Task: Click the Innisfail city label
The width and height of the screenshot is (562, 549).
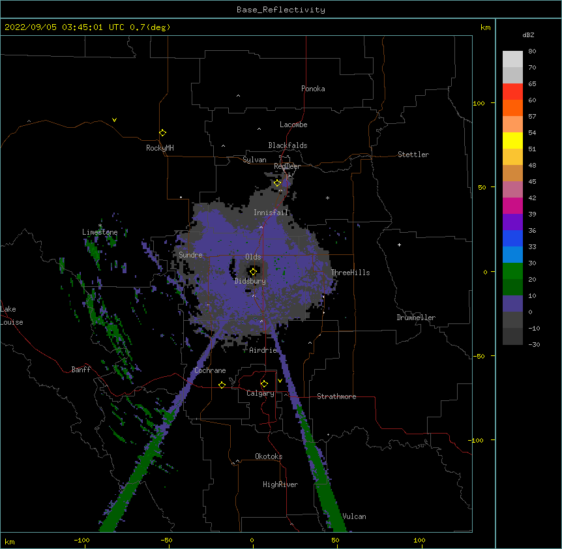Action: (271, 213)
